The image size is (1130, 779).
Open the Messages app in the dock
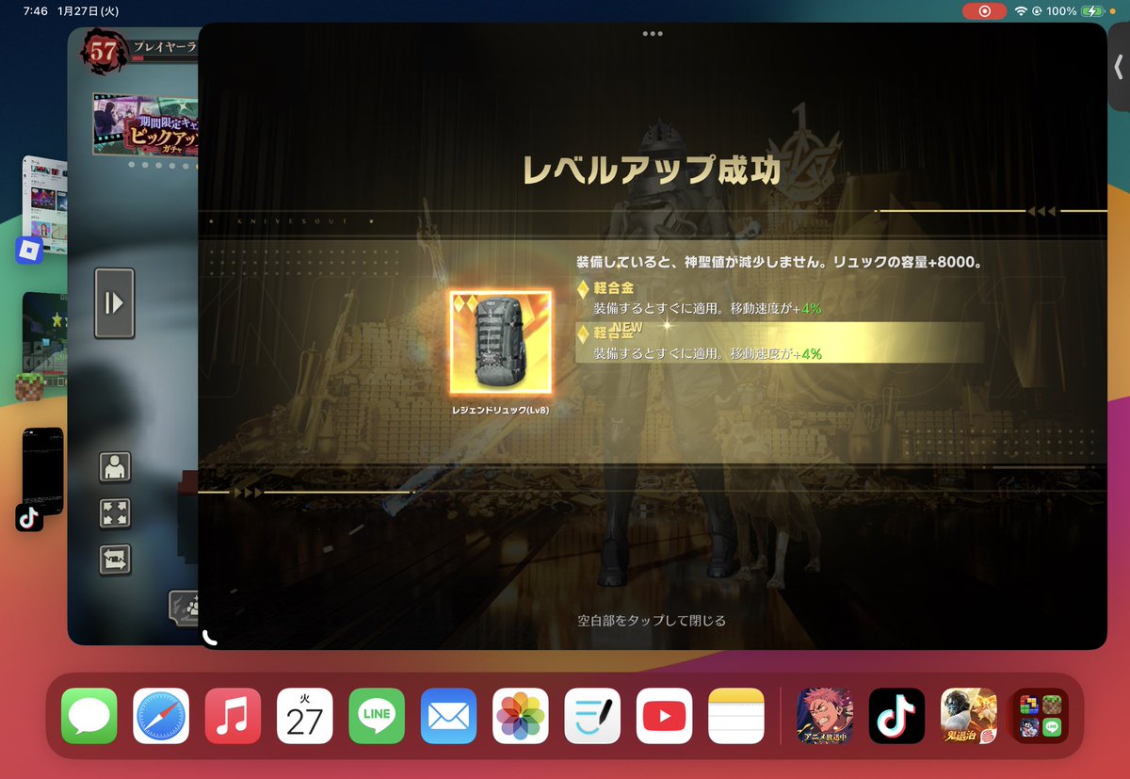[x=89, y=716]
